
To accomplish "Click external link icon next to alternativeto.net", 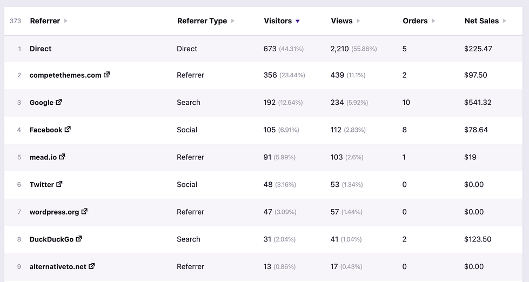I will coord(92,266).
